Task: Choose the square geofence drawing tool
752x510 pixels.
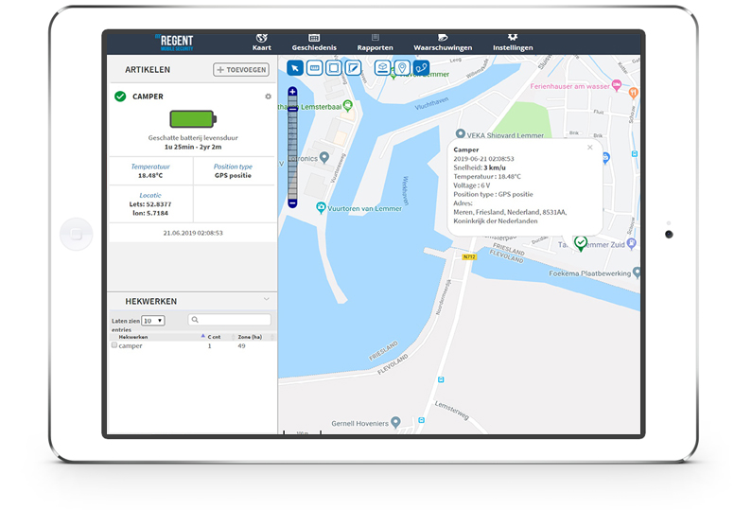Action: [334, 67]
